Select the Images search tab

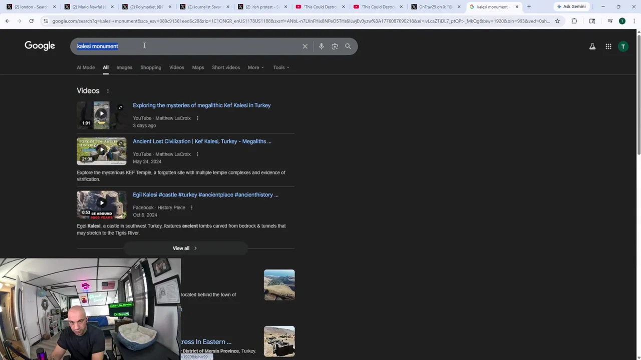tap(124, 67)
